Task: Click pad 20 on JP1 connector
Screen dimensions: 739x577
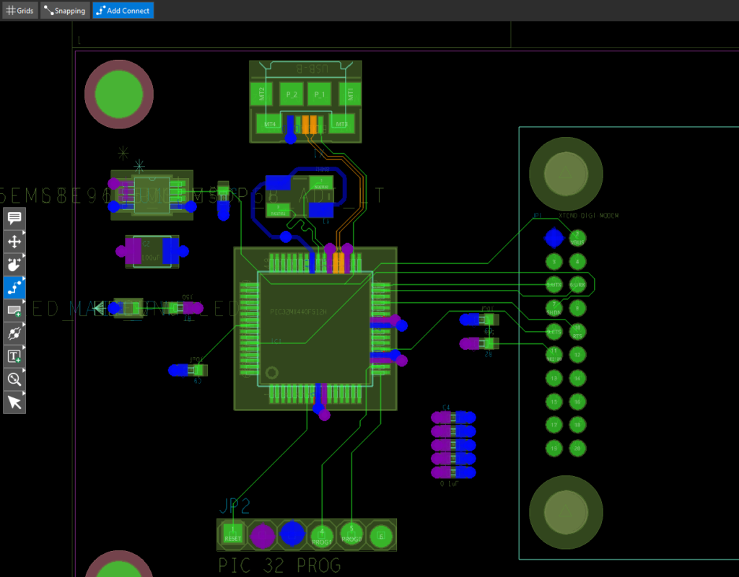Action: coord(577,448)
